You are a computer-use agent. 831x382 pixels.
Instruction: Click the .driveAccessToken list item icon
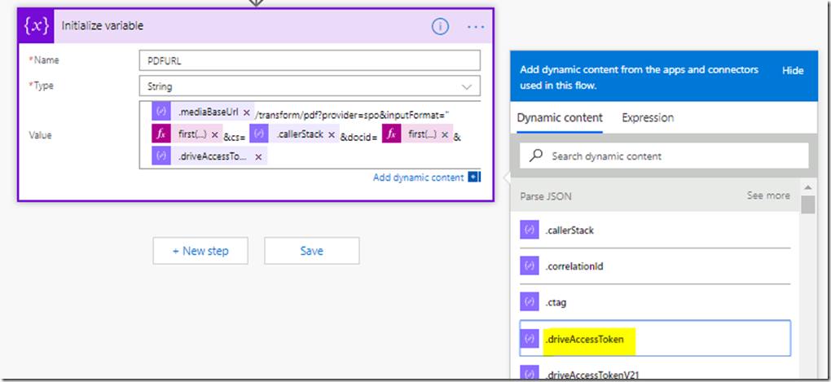529,339
